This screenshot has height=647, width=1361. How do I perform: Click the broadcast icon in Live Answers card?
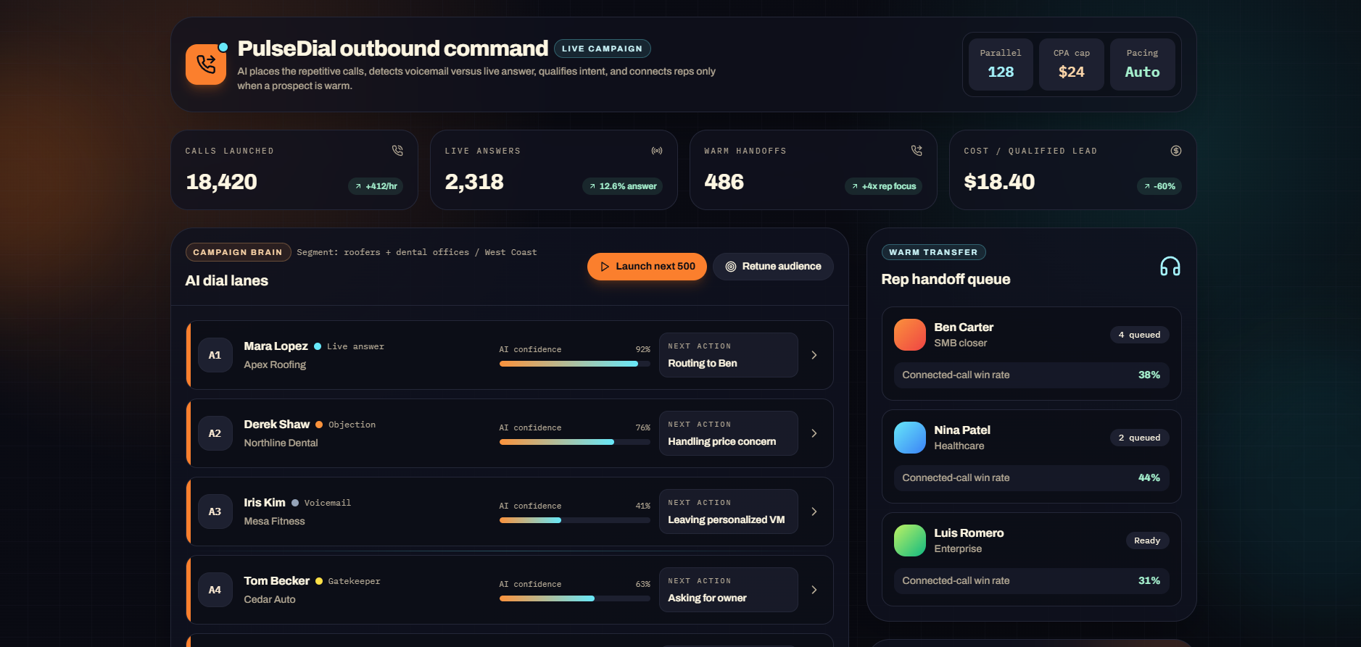click(x=657, y=151)
